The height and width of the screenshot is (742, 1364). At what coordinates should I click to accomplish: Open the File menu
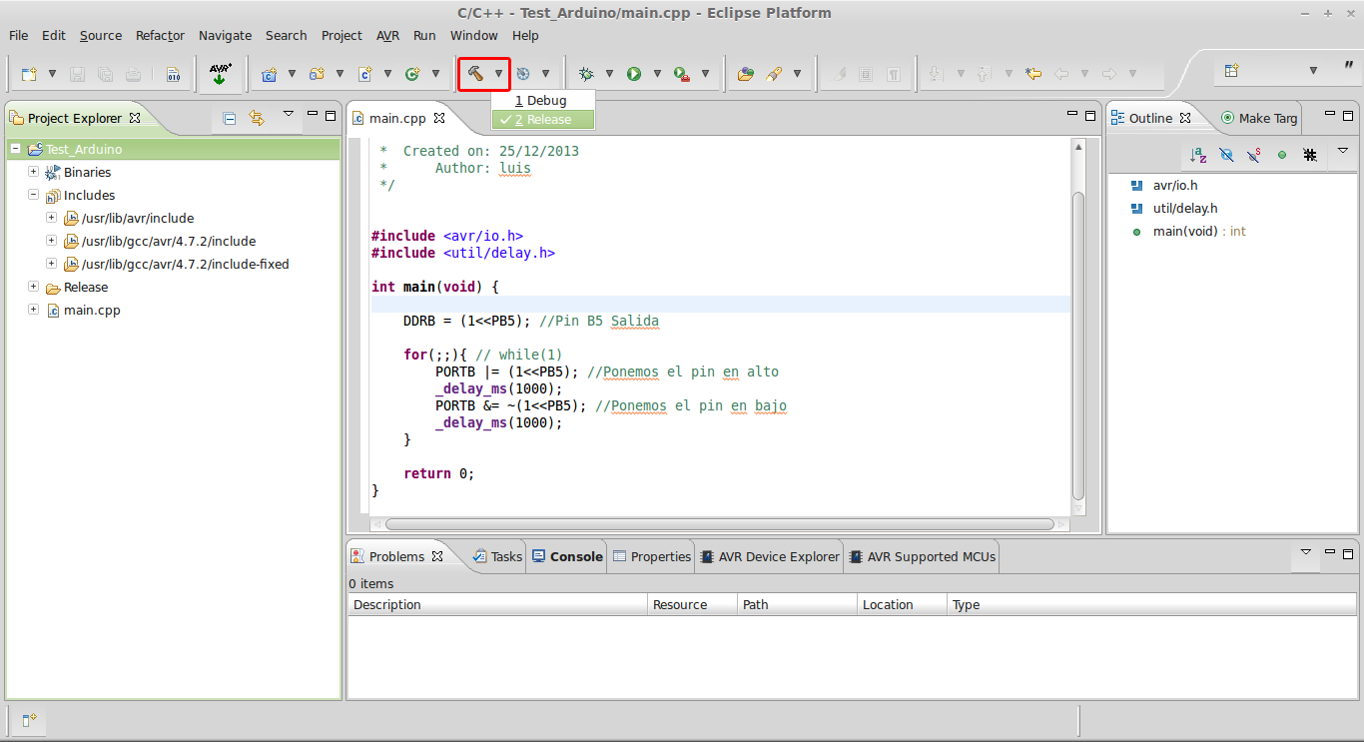18,35
